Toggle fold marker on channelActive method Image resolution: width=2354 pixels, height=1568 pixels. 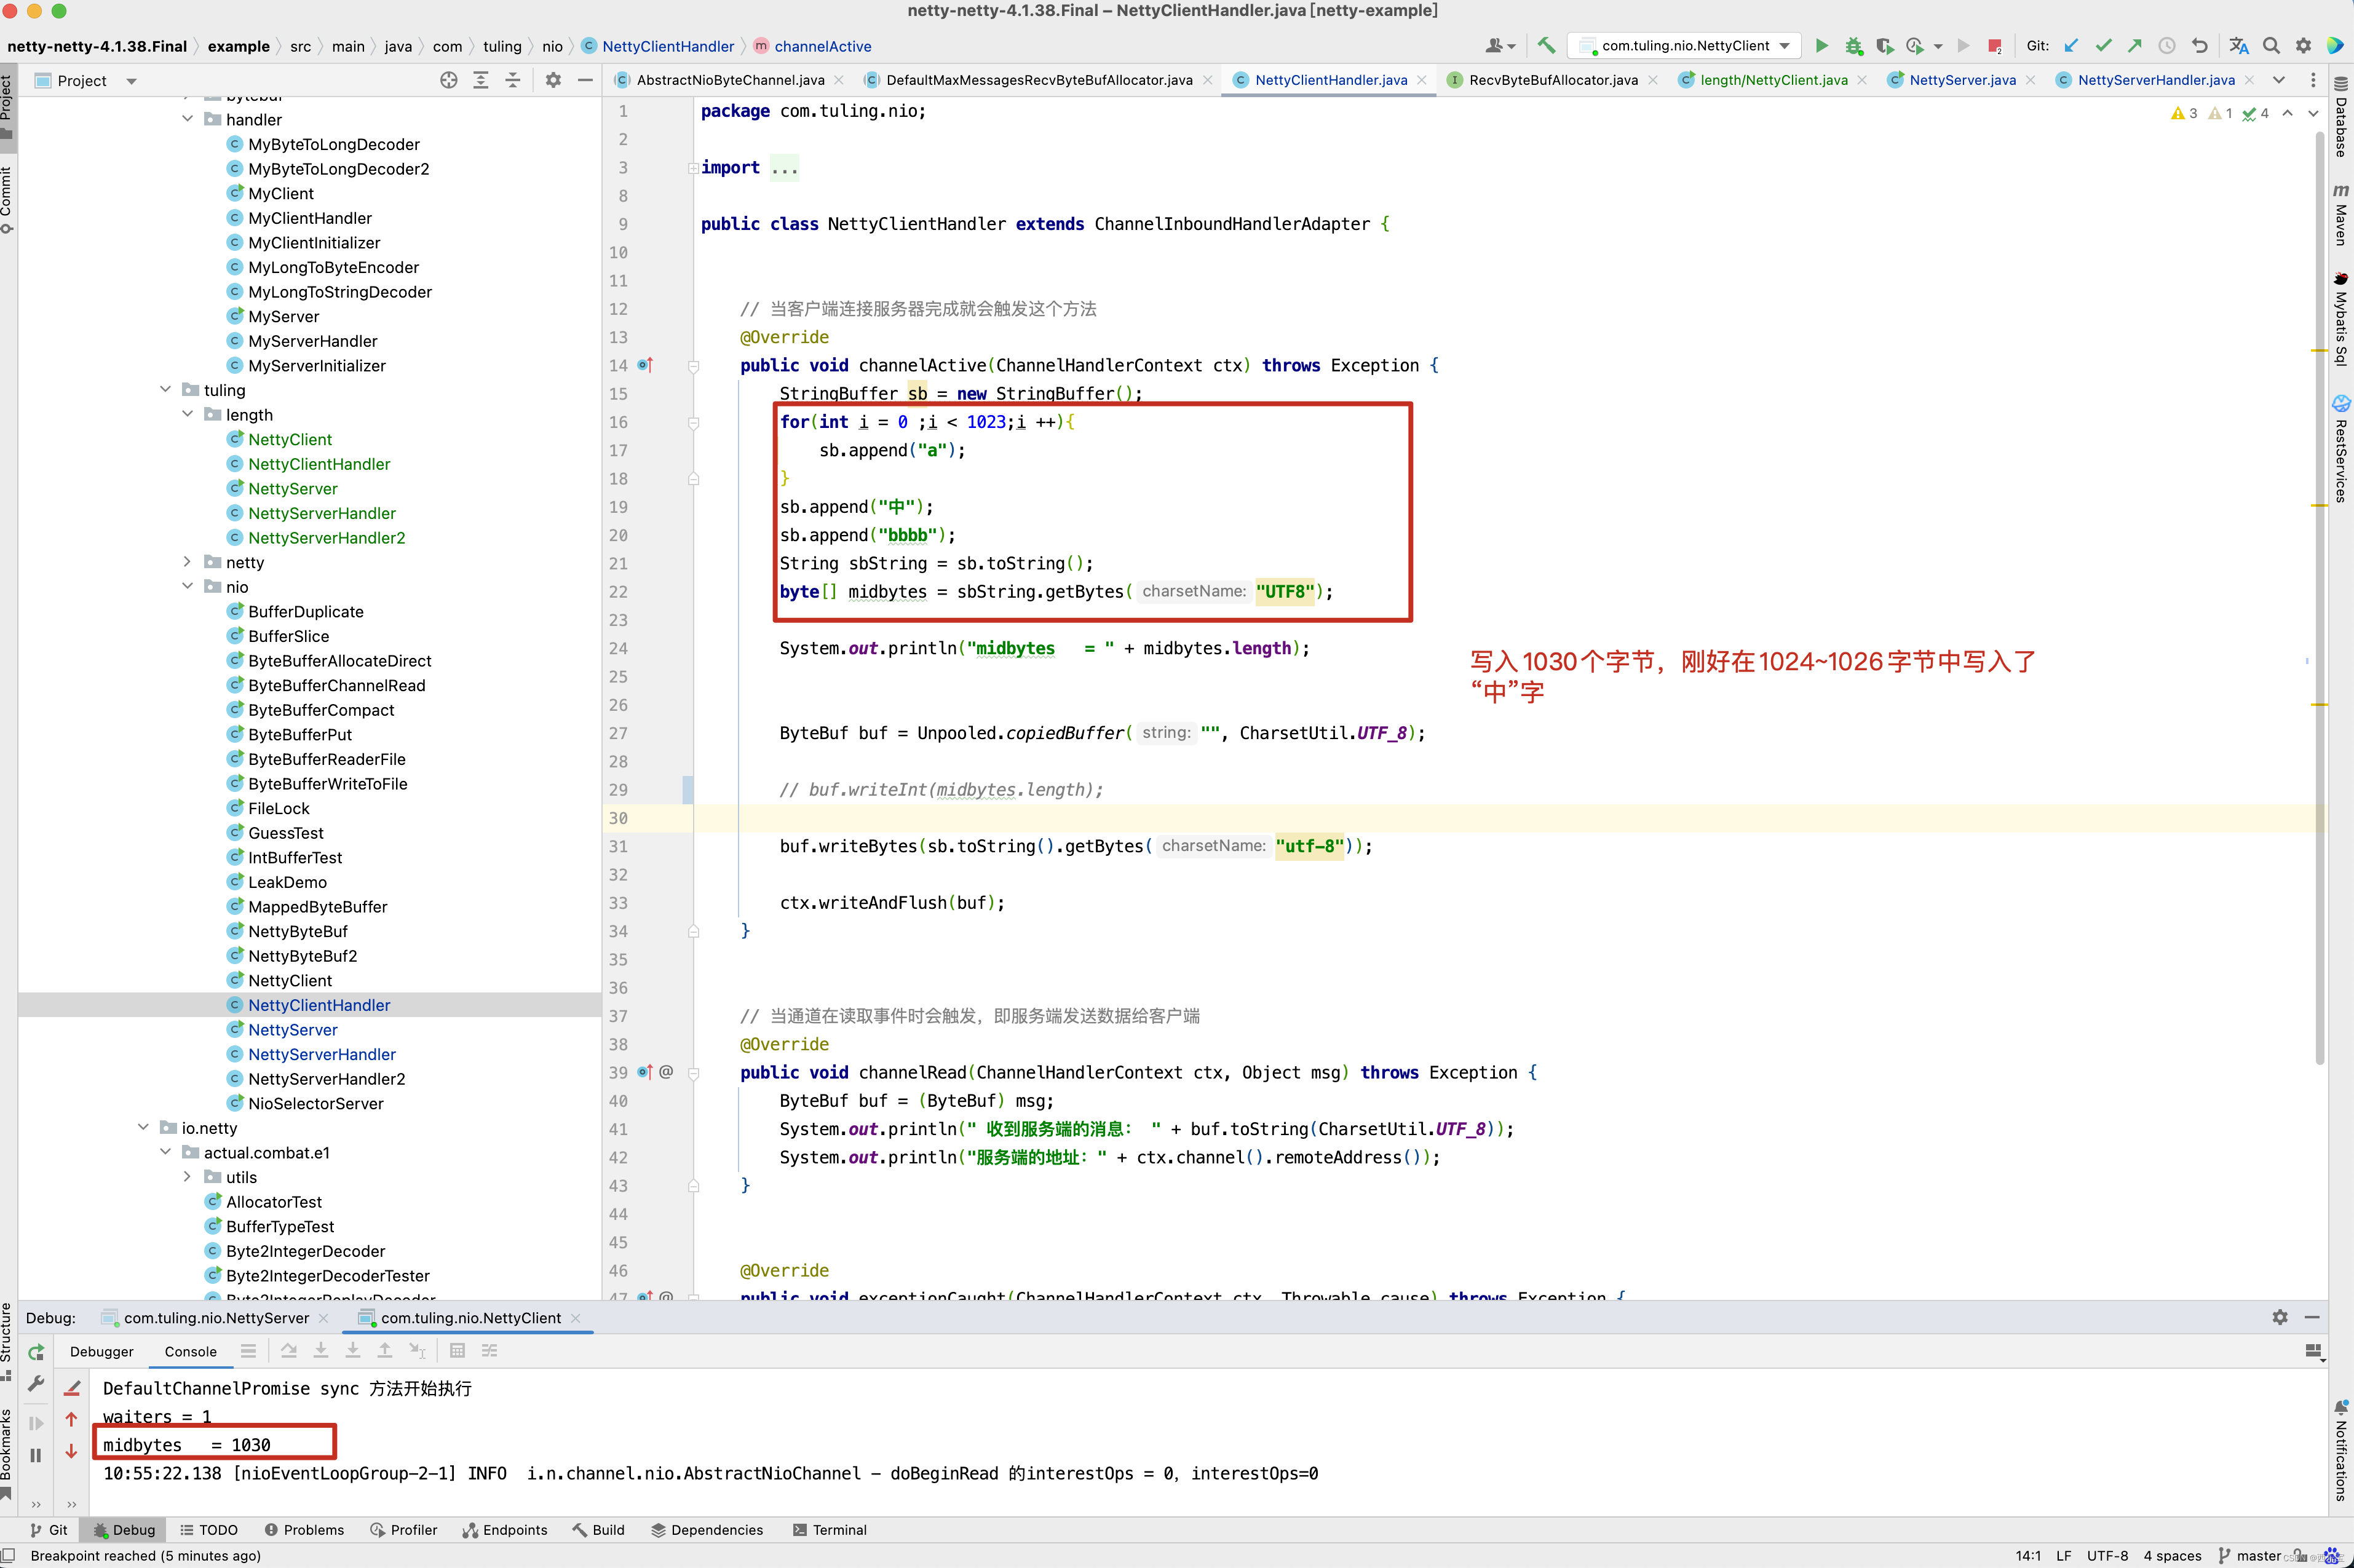pyautogui.click(x=693, y=366)
